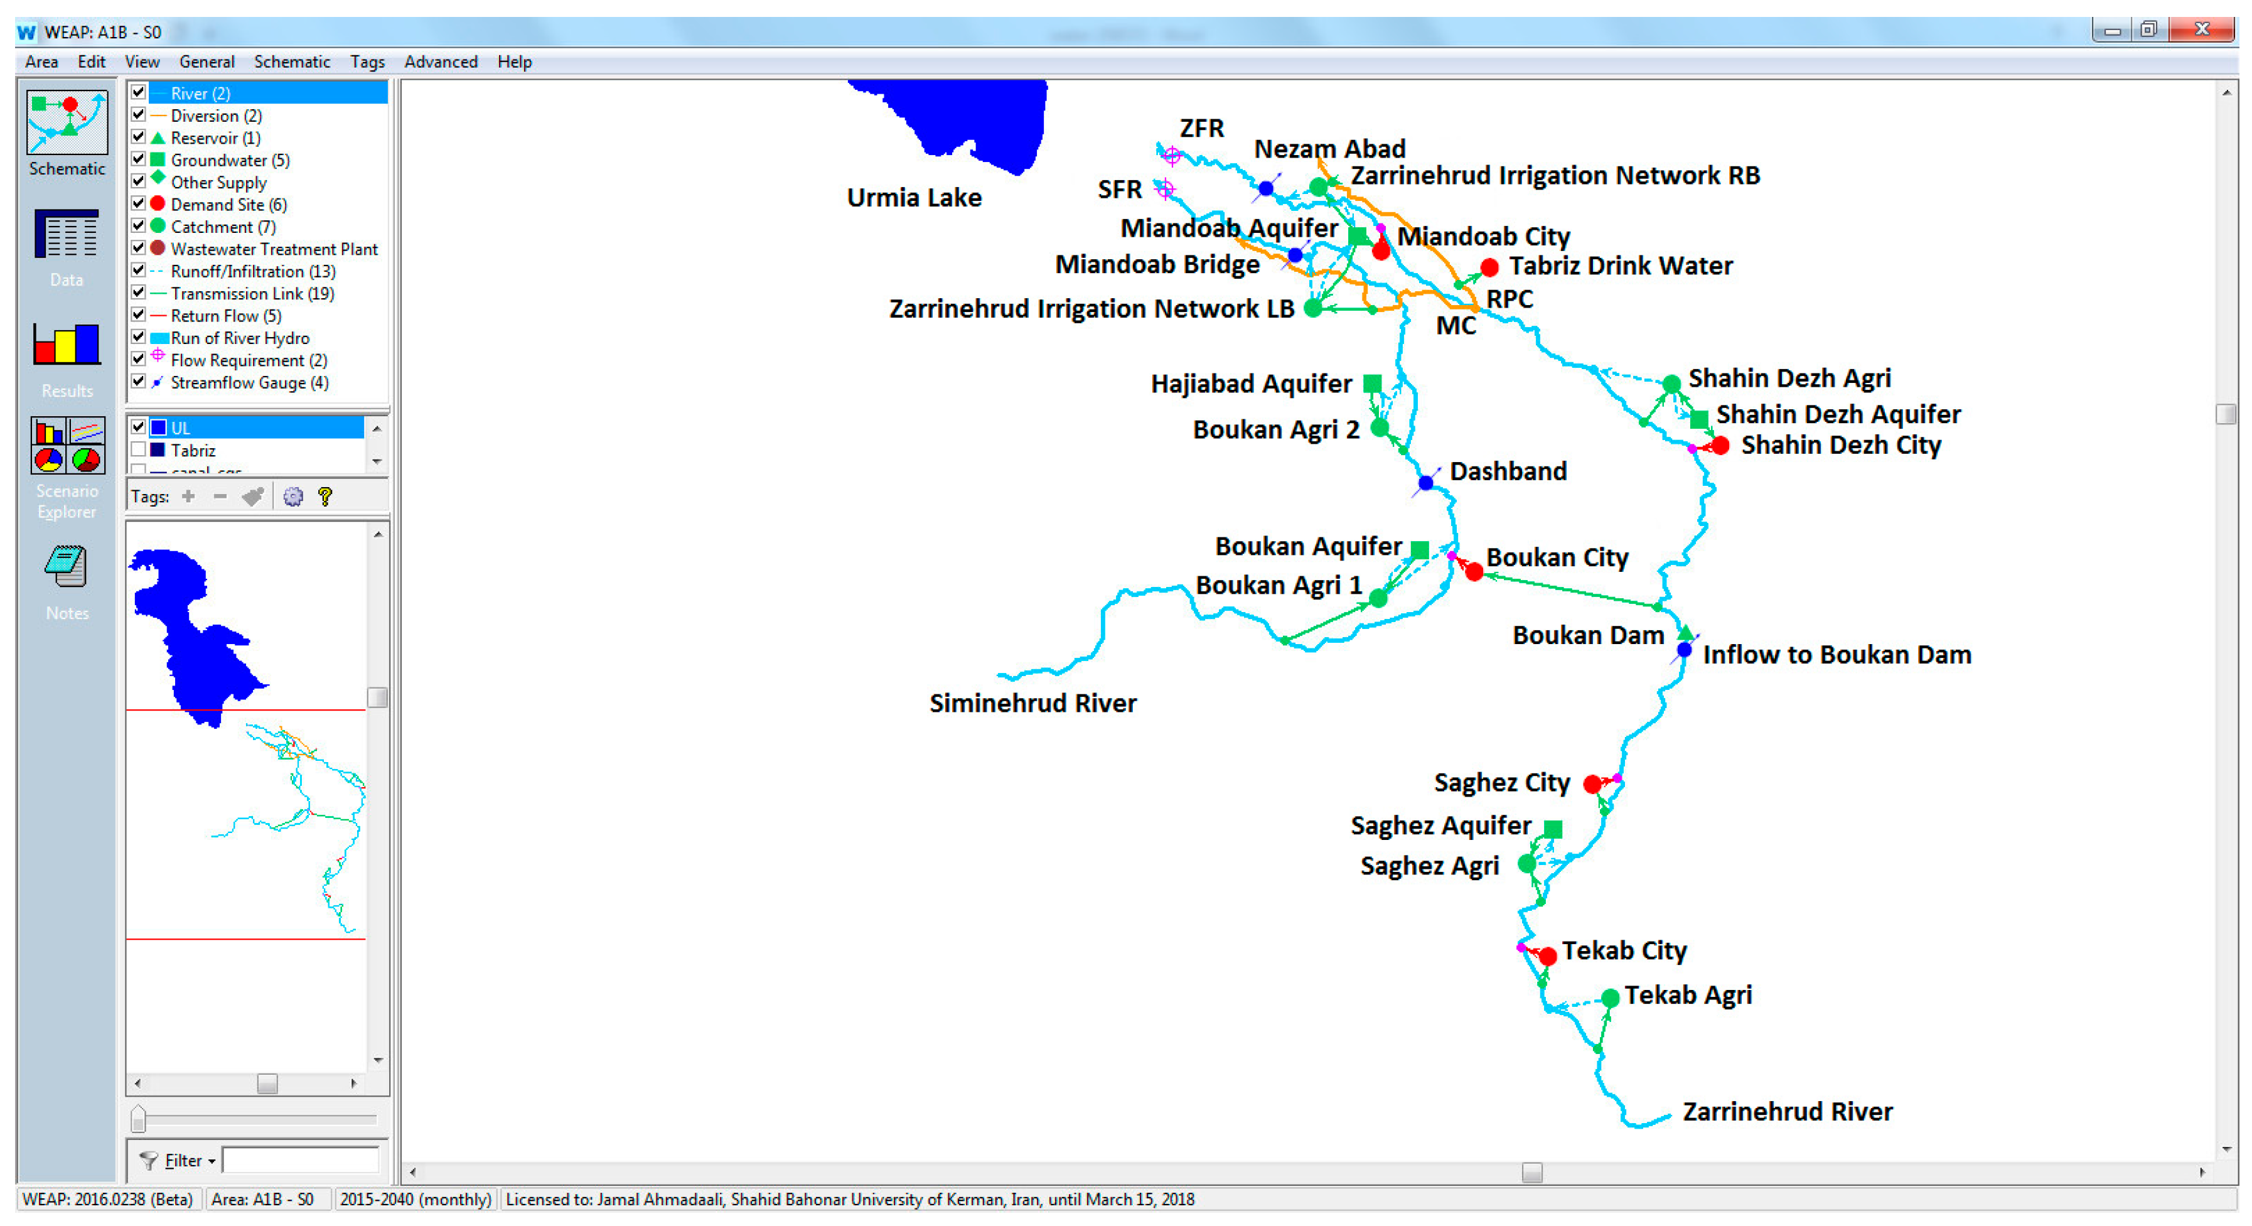Image resolution: width=2252 pixels, height=1226 pixels.
Task: Select Demand Site (6) in legend
Action: [x=228, y=205]
